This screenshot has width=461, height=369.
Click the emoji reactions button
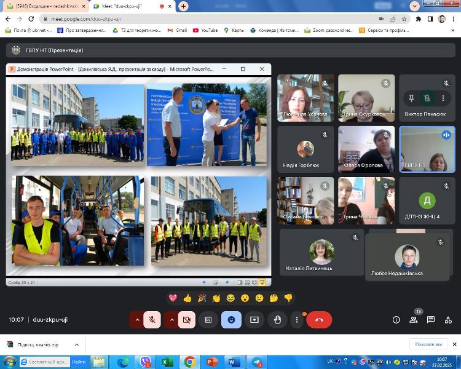point(231,320)
